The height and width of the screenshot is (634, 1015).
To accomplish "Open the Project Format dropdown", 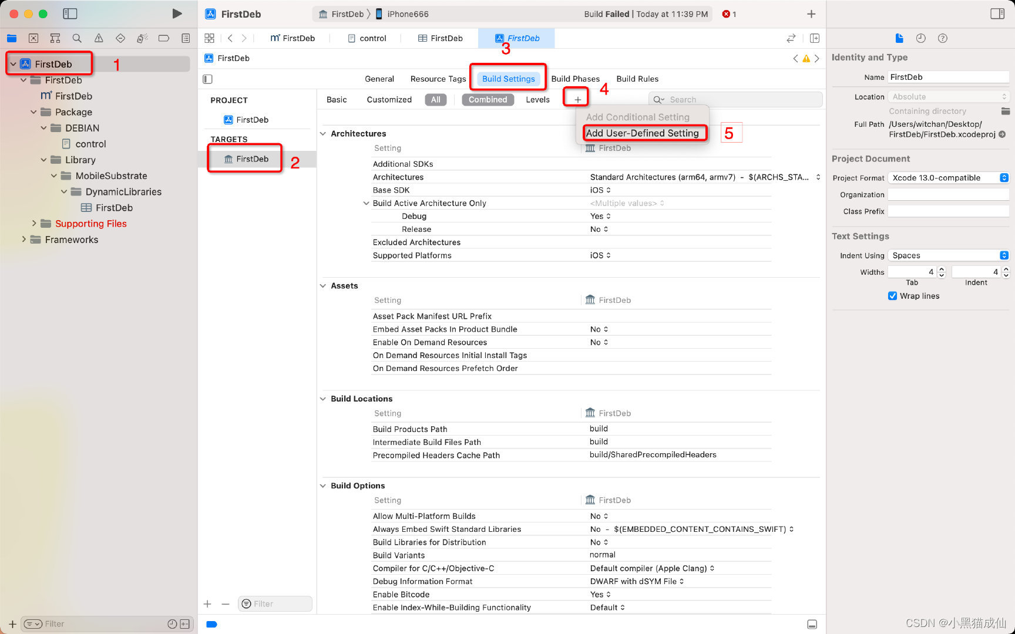I will (948, 178).
